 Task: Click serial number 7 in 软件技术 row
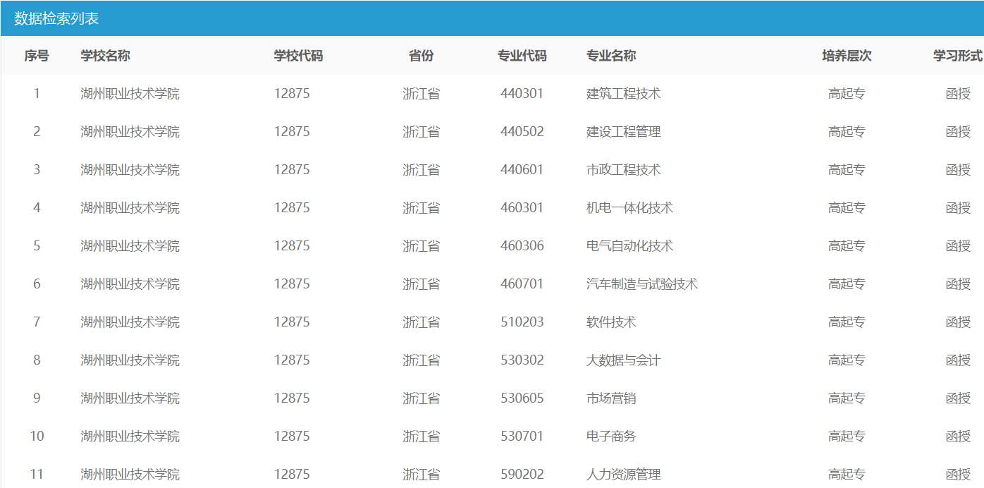pos(37,322)
